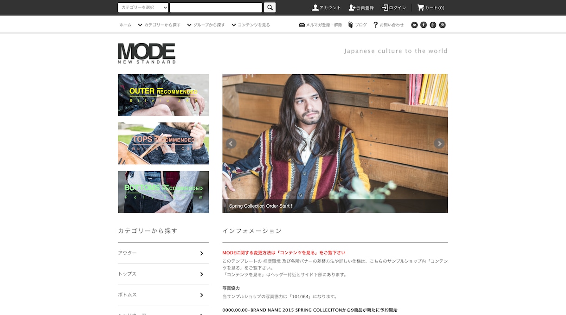Click the Spring Collection slideshow image

coord(335,143)
